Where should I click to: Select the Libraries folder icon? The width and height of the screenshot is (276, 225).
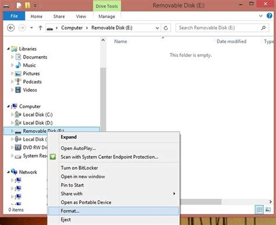tap(14, 49)
